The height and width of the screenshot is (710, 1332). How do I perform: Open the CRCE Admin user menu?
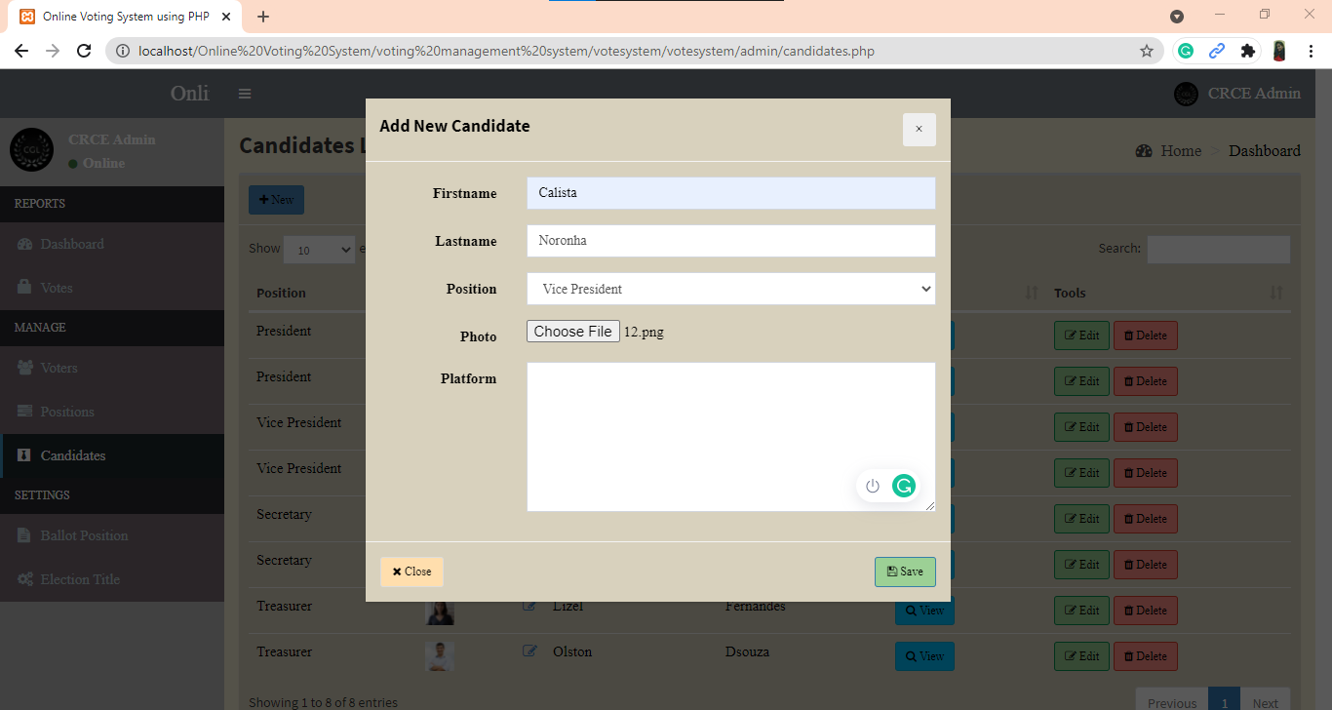[x=1237, y=94]
